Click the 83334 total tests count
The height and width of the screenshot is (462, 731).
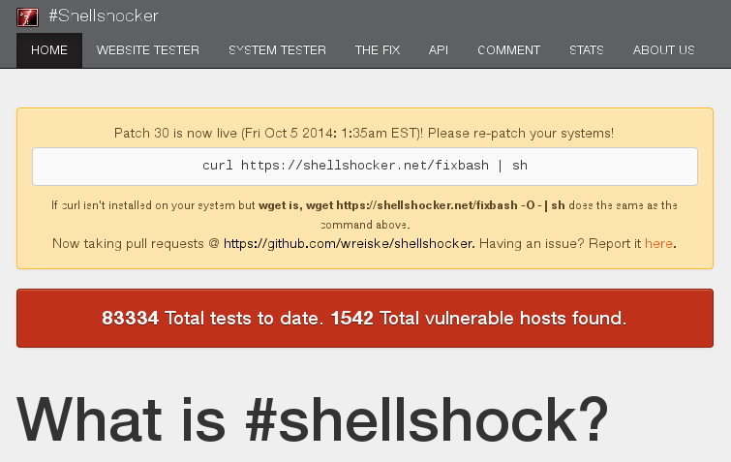click(130, 318)
